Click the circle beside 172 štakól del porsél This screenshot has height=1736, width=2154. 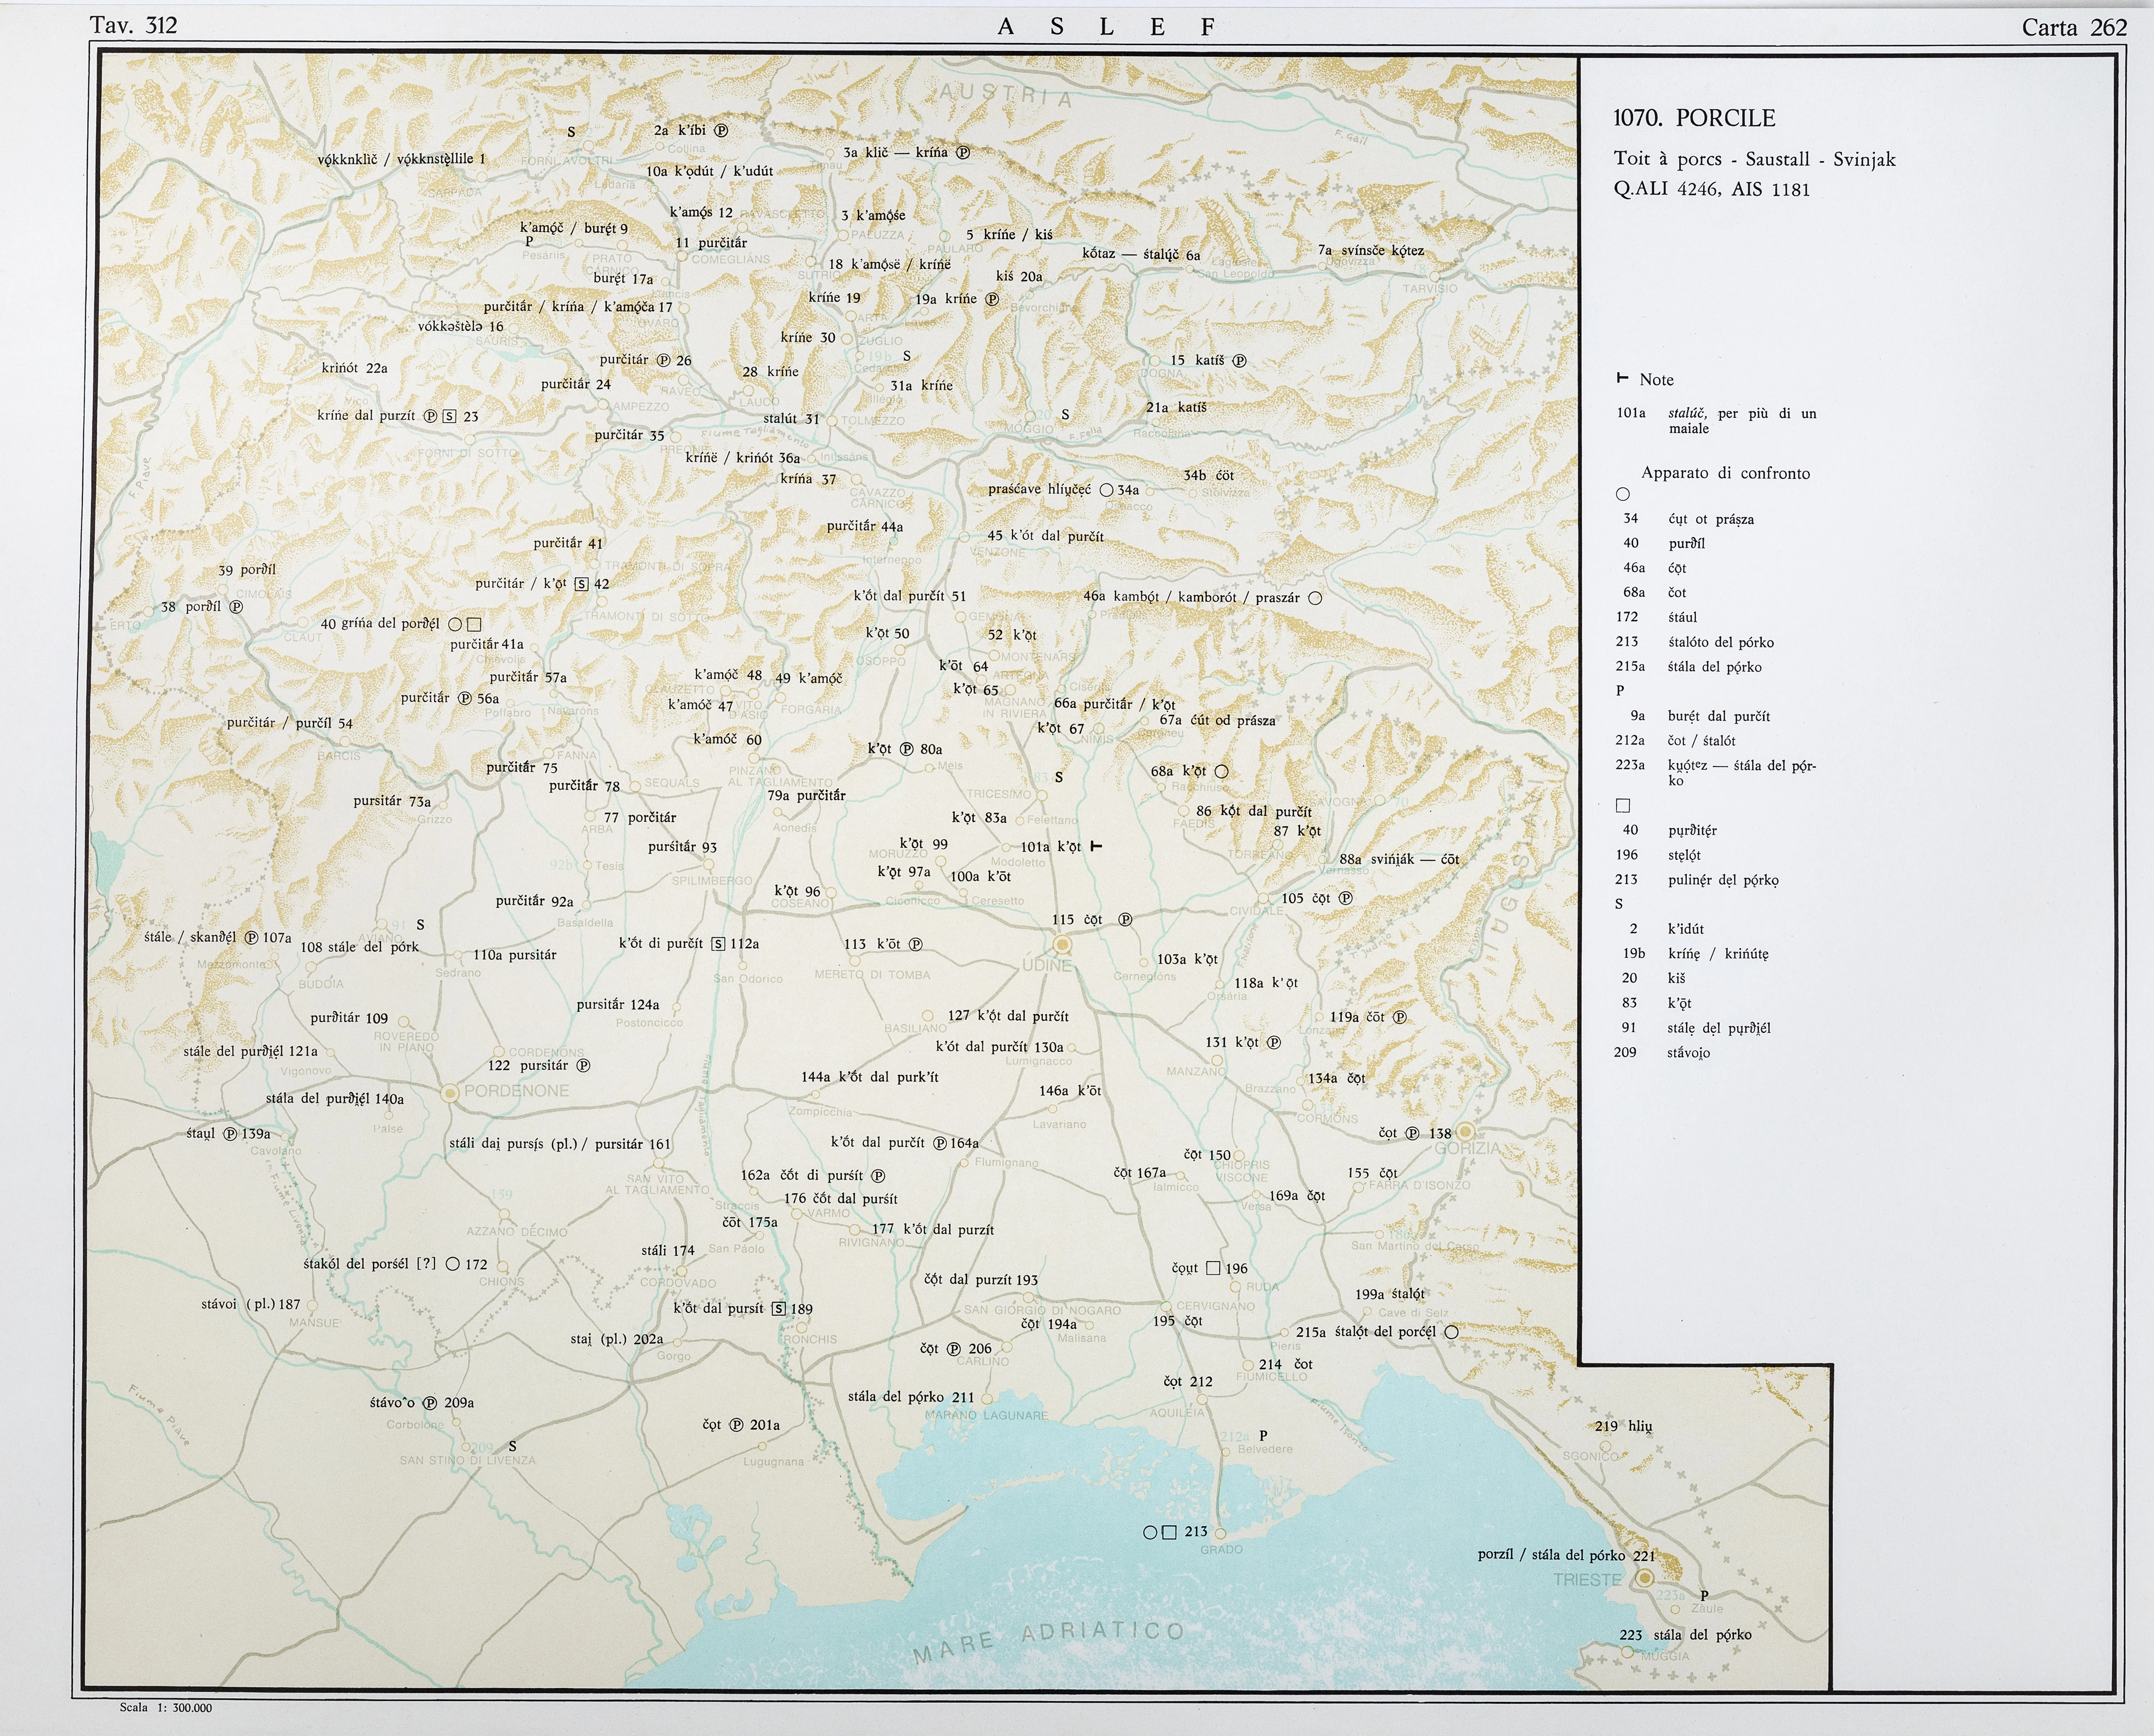(452, 1264)
